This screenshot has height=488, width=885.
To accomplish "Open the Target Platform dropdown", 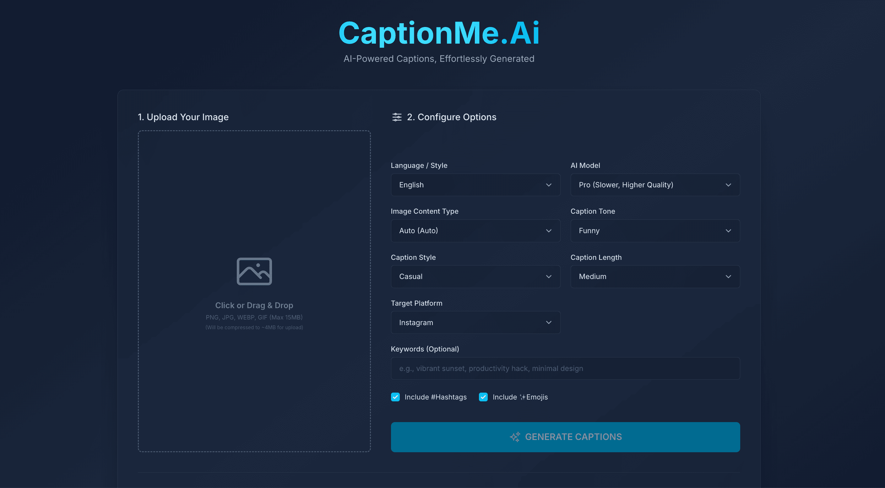I will point(475,323).
